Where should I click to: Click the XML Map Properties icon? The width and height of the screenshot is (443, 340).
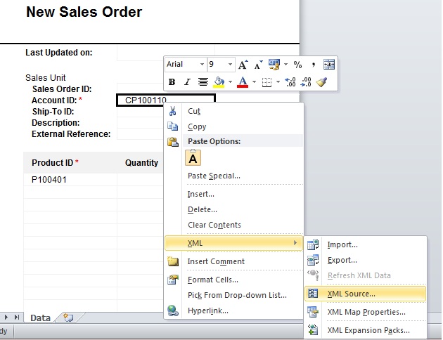[313, 312]
